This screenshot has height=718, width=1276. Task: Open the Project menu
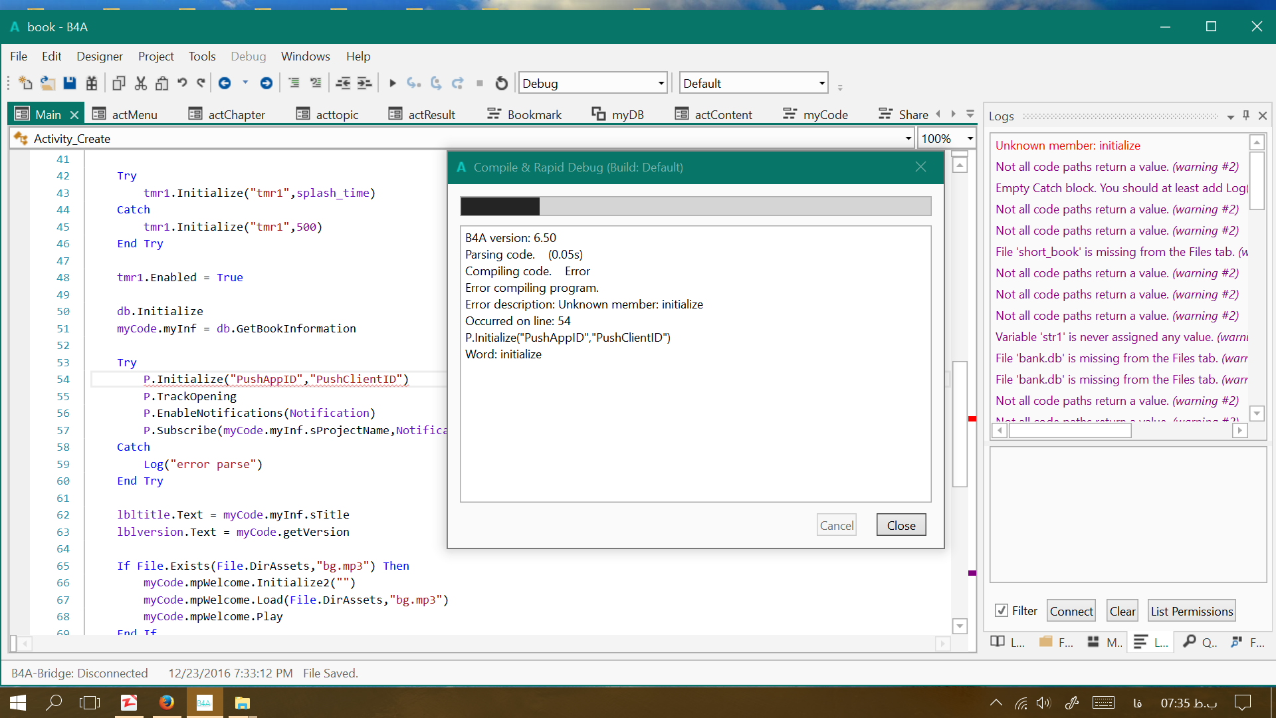click(156, 57)
